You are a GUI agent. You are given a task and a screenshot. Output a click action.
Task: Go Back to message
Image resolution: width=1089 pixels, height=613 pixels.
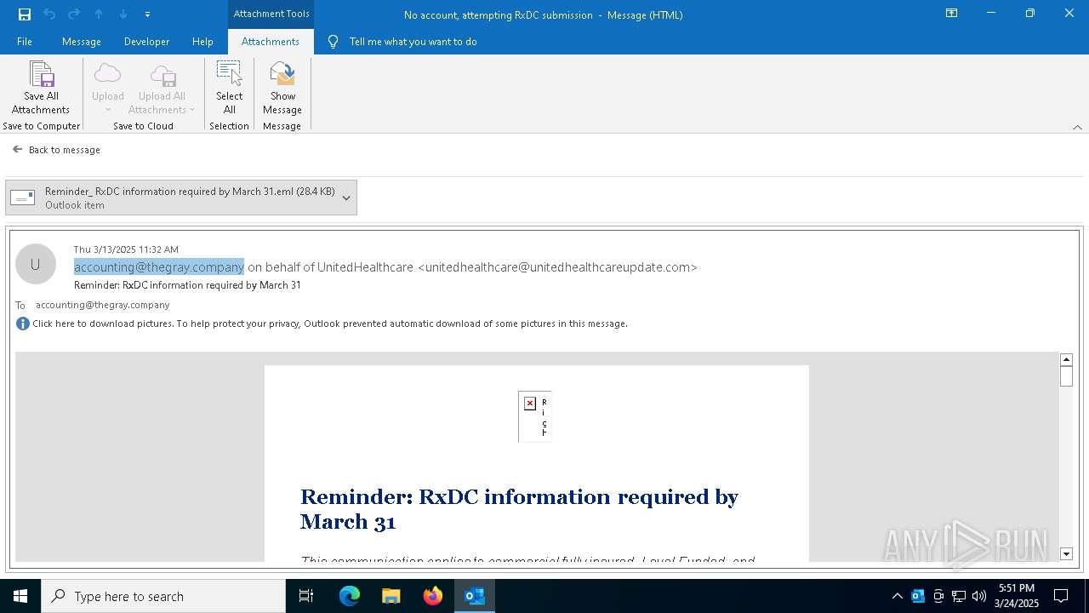point(57,149)
